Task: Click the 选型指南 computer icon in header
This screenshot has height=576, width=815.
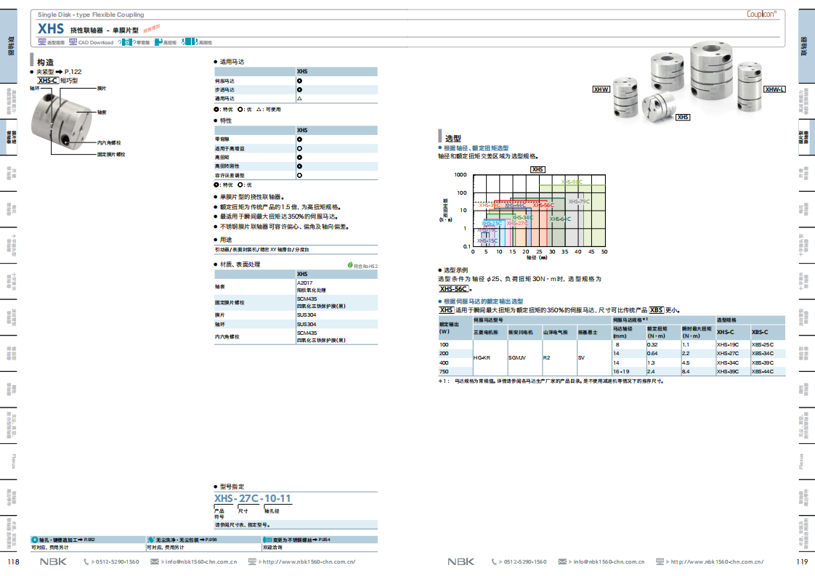Action: pyautogui.click(x=41, y=42)
